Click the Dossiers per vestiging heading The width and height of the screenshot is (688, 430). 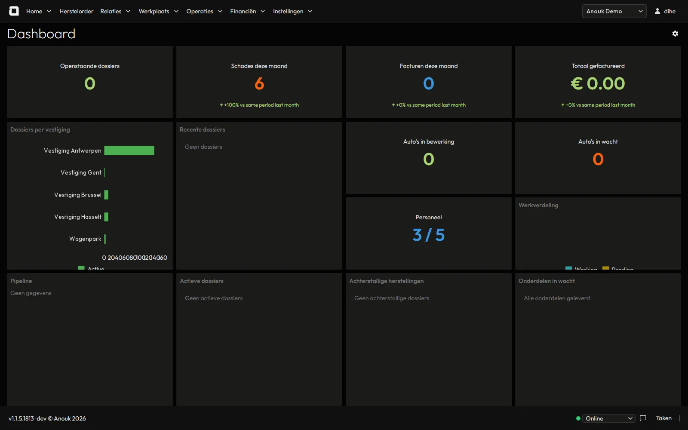click(40, 129)
